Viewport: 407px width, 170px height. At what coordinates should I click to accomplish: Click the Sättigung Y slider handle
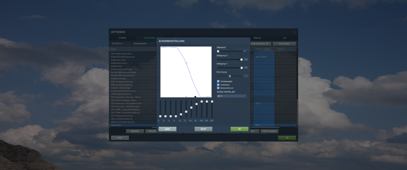[241, 68]
